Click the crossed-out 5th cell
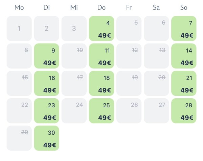 click(x=129, y=29)
